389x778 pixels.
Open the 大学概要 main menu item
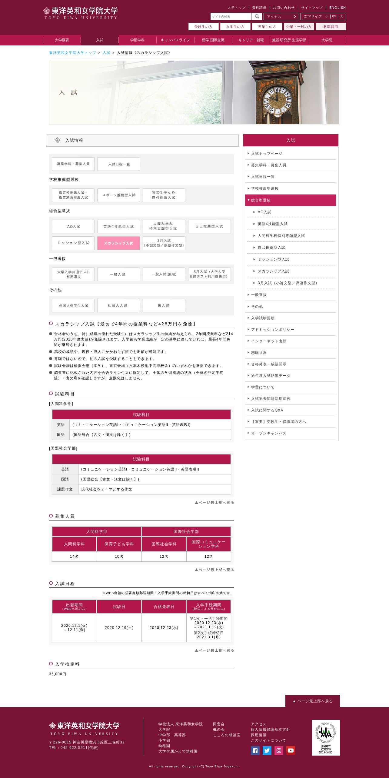[x=62, y=40]
